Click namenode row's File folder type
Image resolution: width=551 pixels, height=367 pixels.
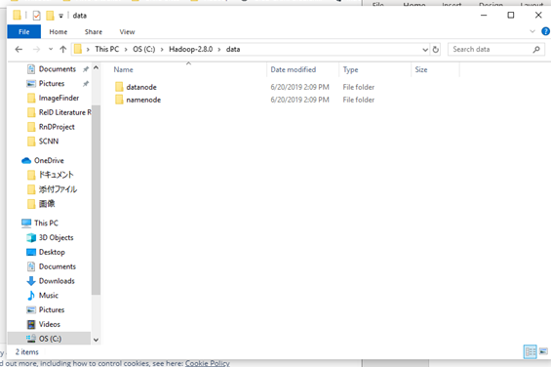click(359, 100)
